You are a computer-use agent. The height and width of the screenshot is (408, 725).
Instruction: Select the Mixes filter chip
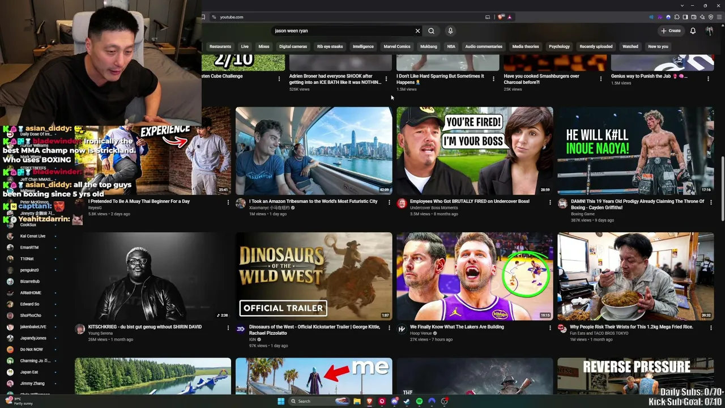[264, 46]
